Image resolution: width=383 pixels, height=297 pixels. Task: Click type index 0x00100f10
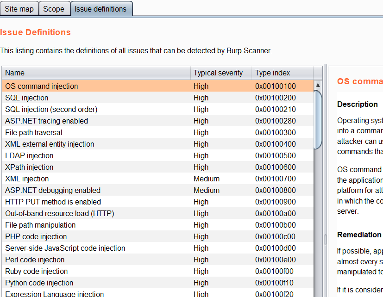(274, 283)
